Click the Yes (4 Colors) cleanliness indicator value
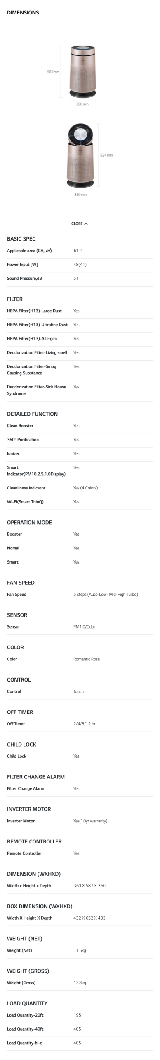The image size is (160, 1060). coord(86,488)
